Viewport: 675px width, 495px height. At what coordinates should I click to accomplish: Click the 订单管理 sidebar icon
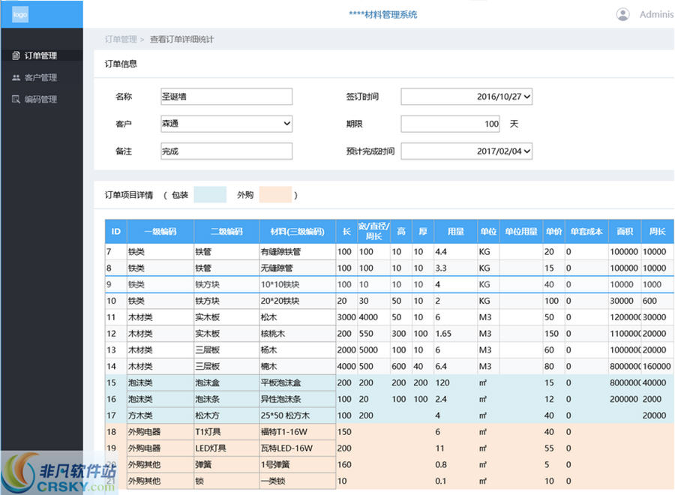[x=16, y=55]
